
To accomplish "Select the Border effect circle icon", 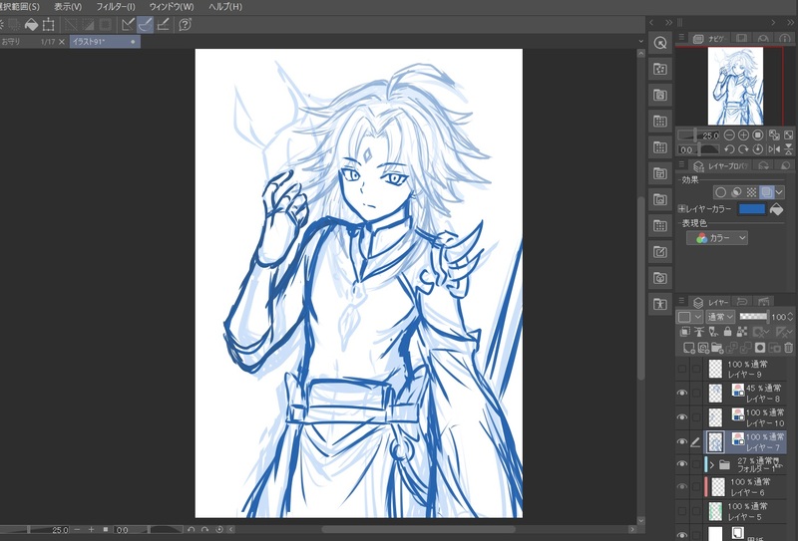I will [720, 192].
